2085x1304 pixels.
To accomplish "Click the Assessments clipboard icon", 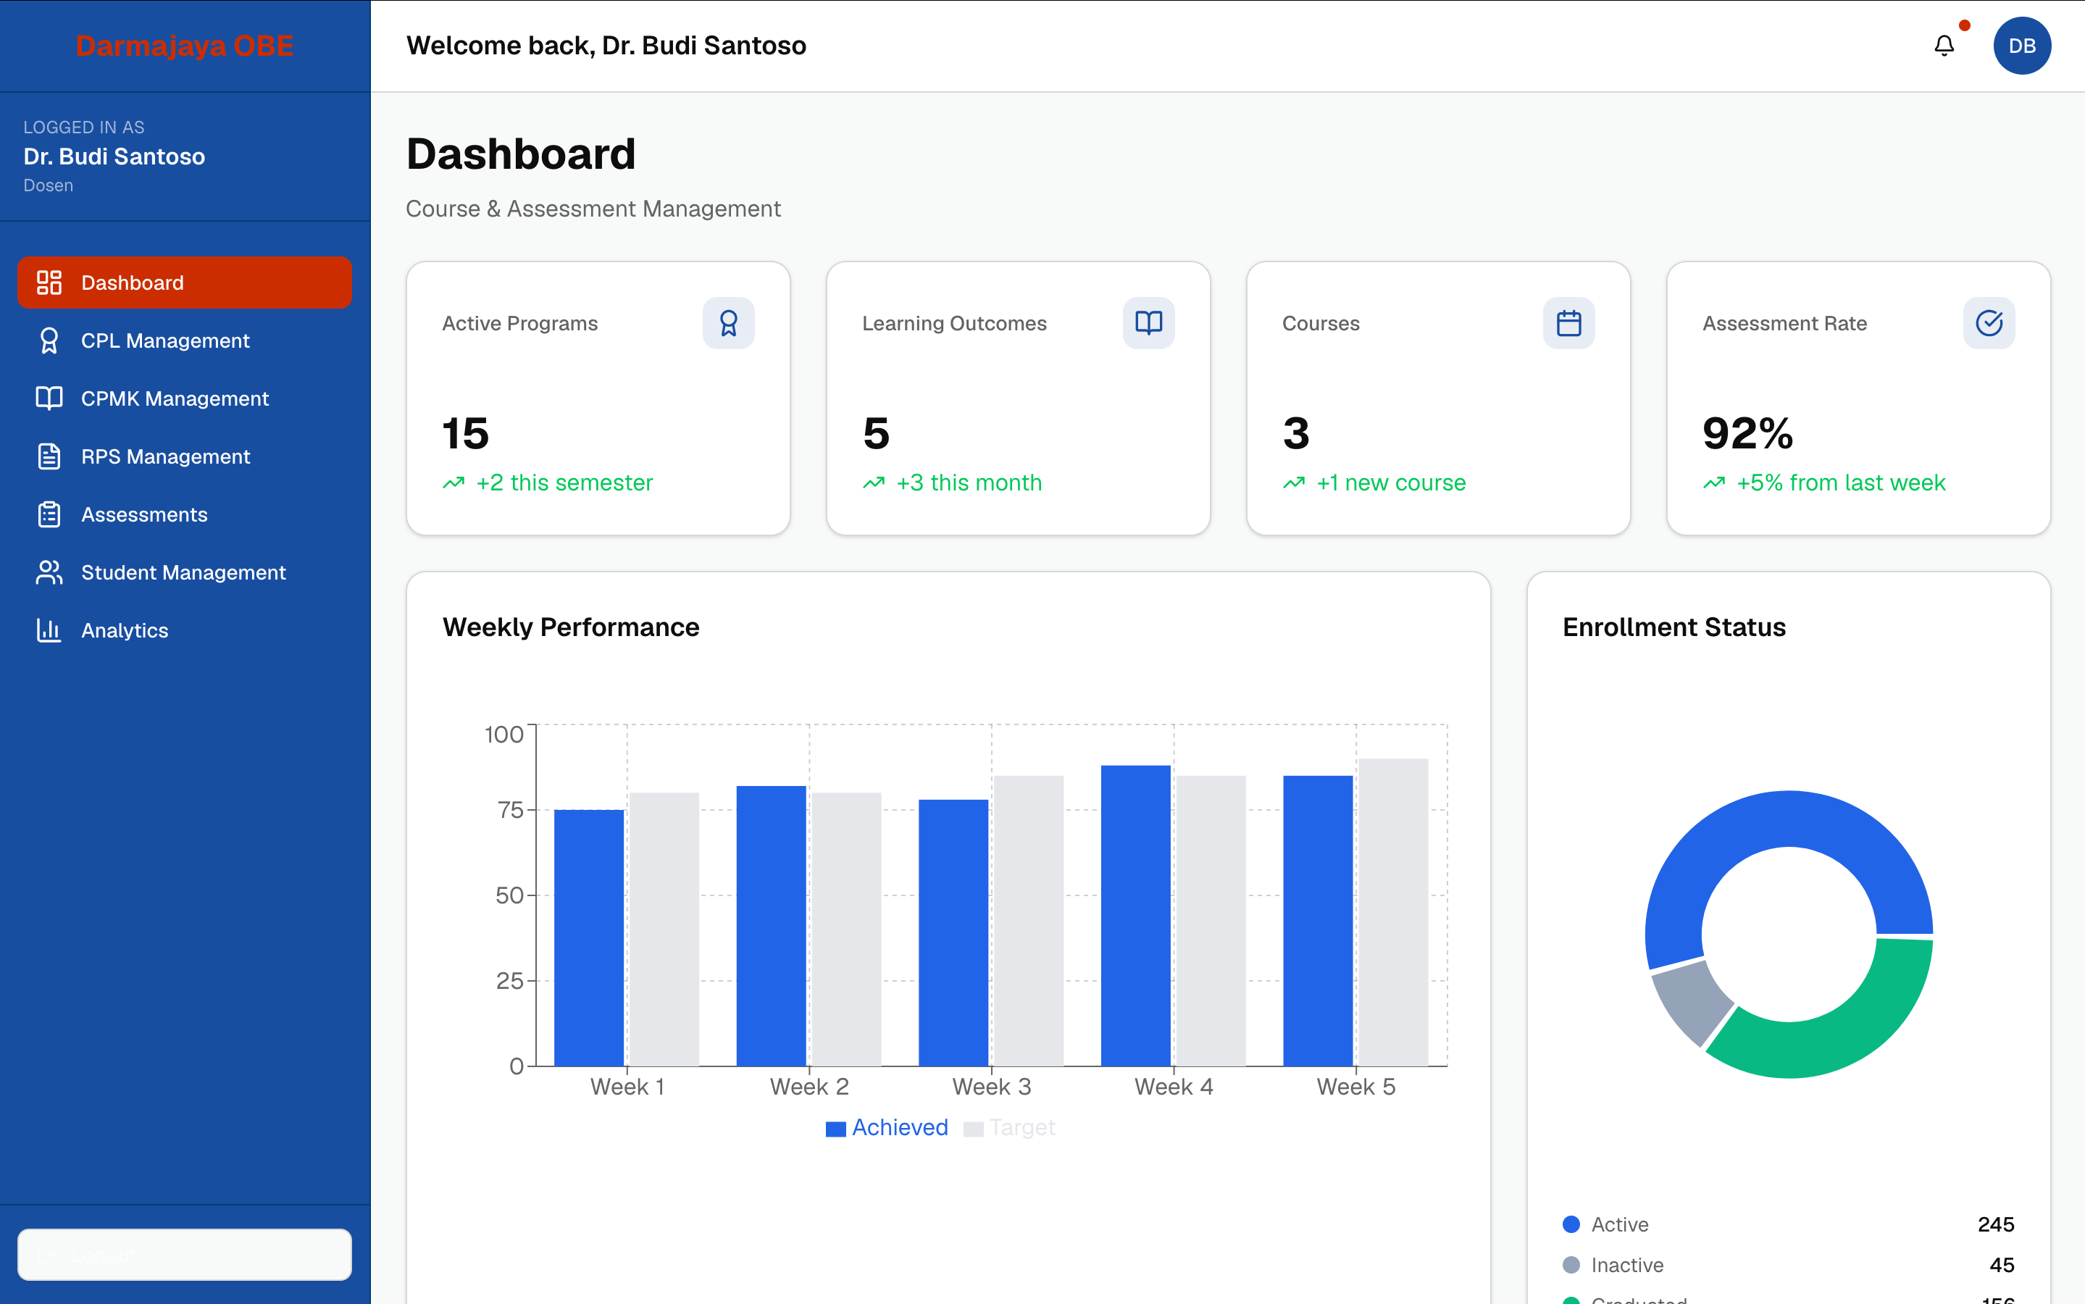I will (49, 514).
